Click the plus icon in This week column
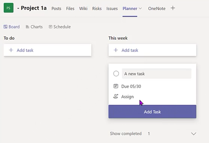 pos(116,50)
